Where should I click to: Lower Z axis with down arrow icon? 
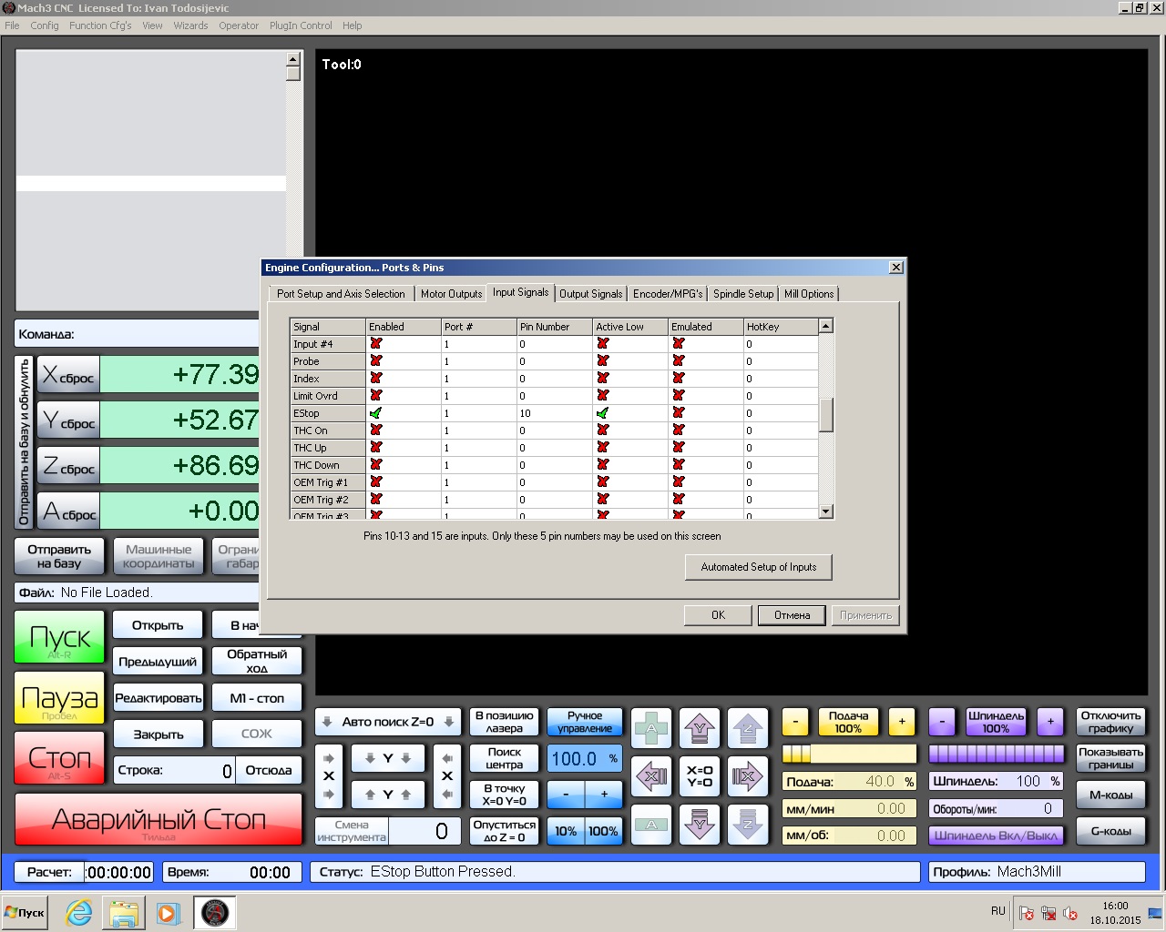pyautogui.click(x=748, y=824)
